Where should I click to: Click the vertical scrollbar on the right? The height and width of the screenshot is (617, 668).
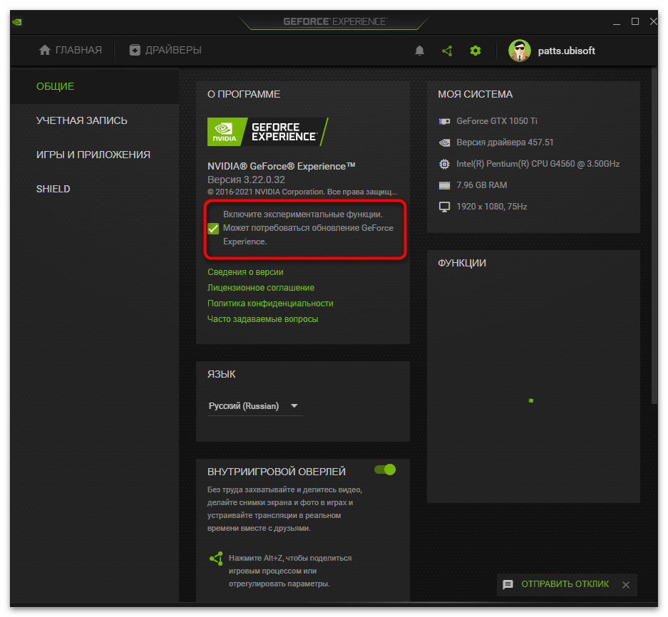(x=654, y=235)
